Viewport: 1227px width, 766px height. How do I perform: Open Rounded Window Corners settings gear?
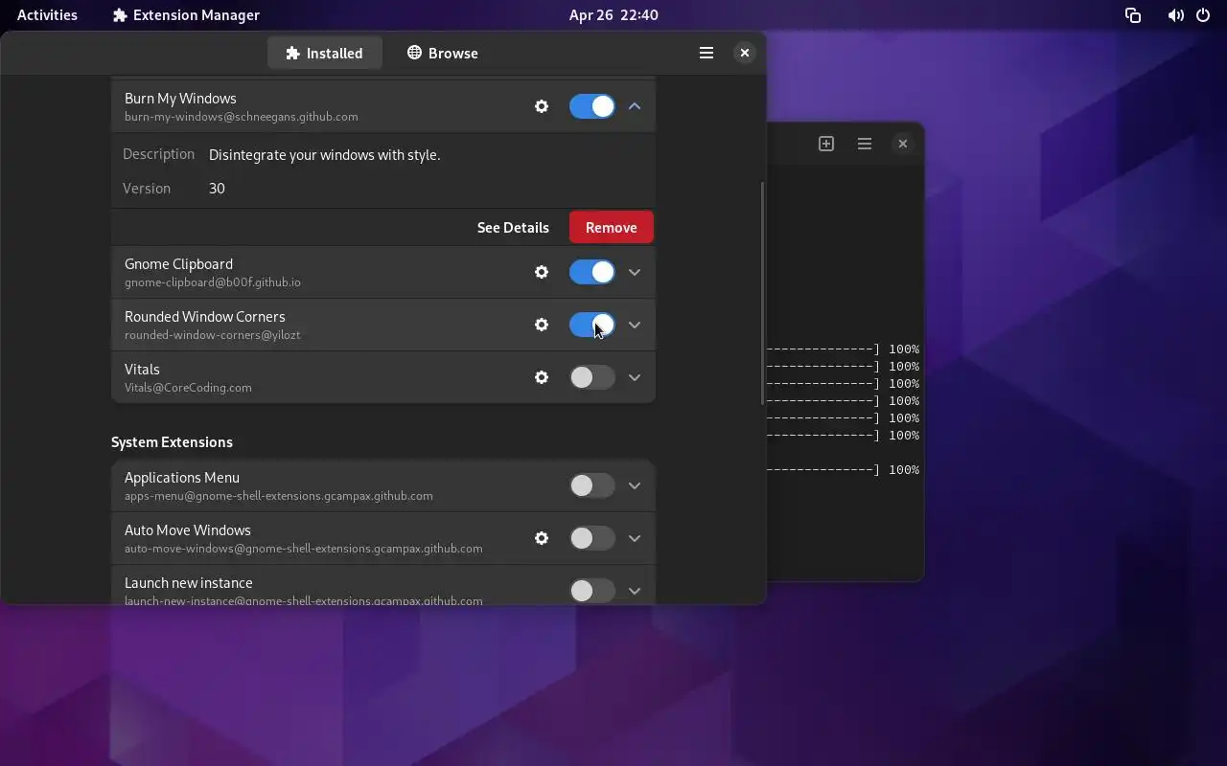542,325
